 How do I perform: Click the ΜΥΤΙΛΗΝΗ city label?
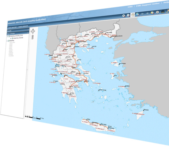pyautogui.click(x=123, y=63)
